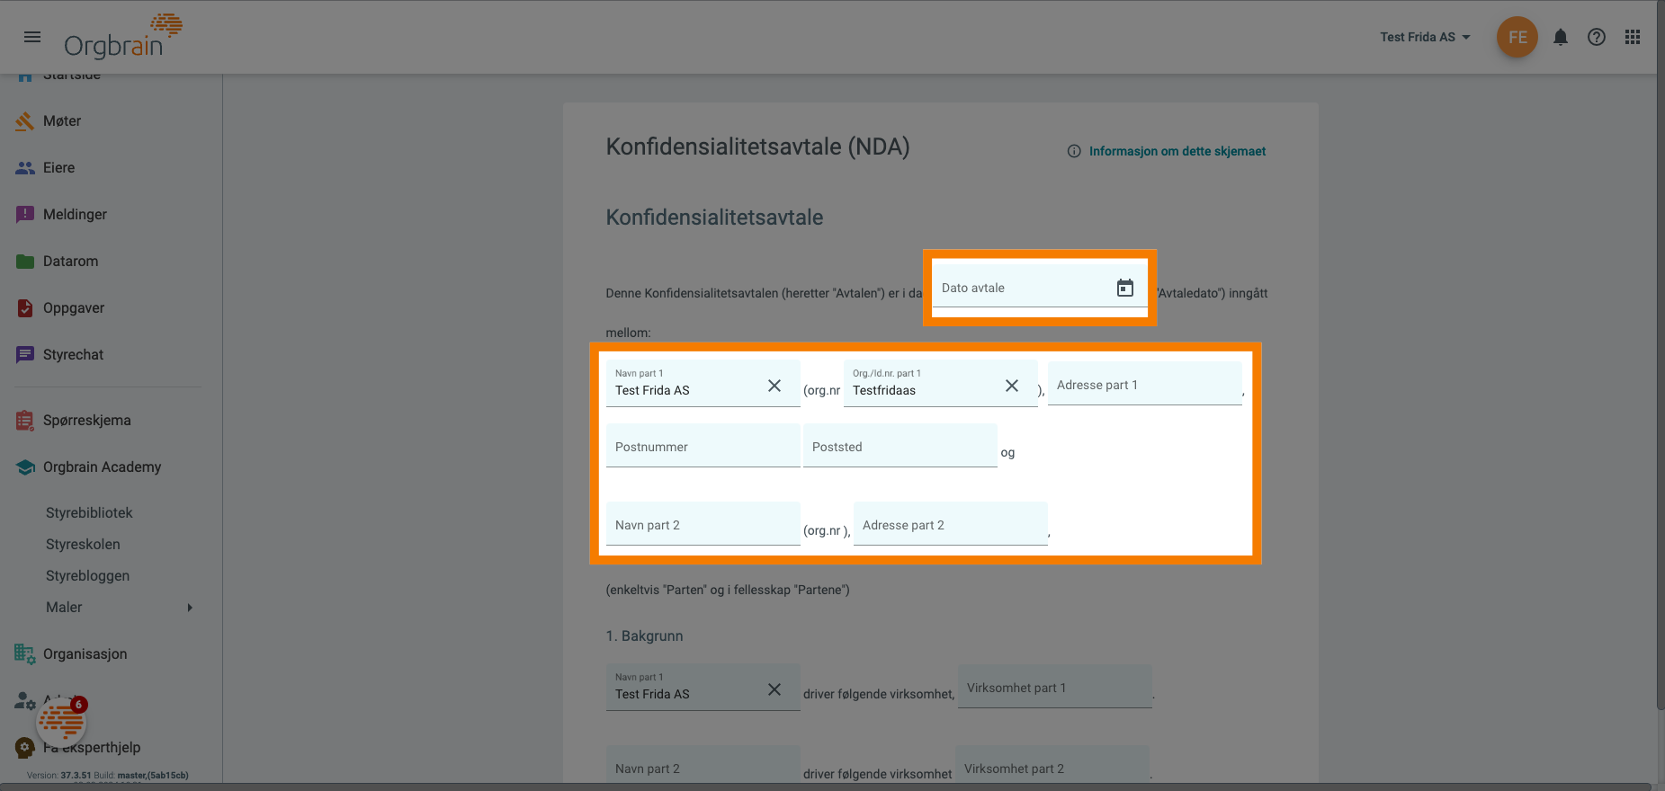Open the hamburger navigation menu
1665x791 pixels.
click(32, 37)
